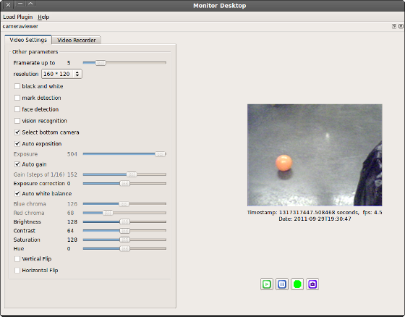
Task: Enable vision recognition checkbox
Action: pos(17,121)
